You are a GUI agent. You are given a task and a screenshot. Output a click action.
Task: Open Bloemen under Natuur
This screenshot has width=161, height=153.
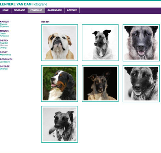[4, 26]
